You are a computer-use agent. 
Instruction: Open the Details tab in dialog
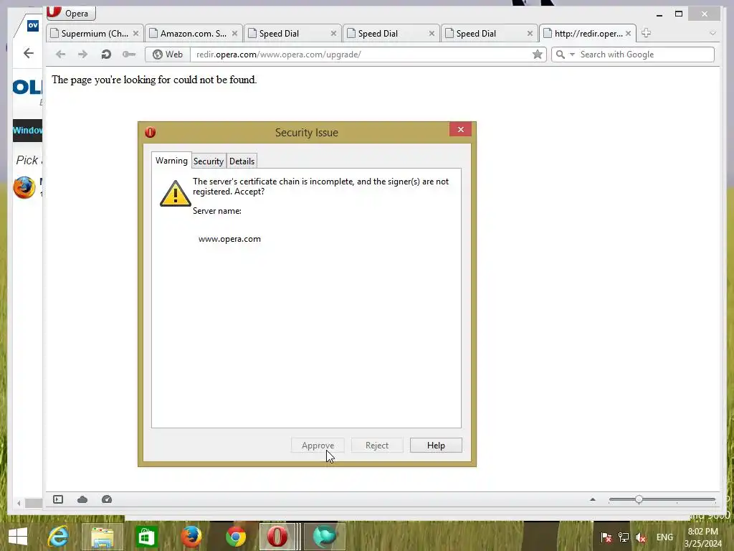(x=242, y=161)
